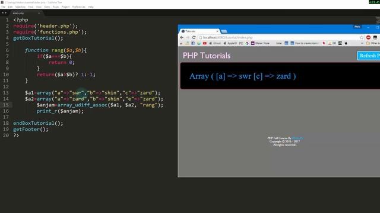Click the getFooter() line
The height and width of the screenshot is (213, 380).
click(31, 129)
